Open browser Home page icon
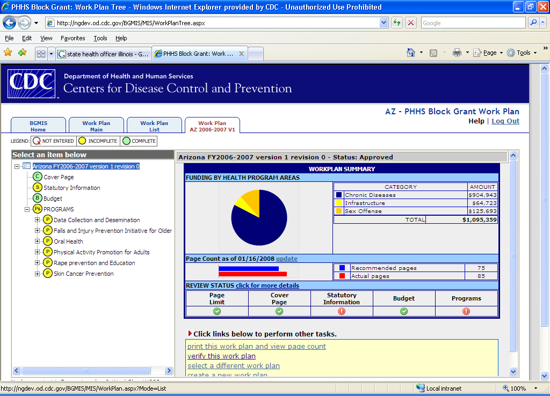This screenshot has width=550, height=396. (411, 53)
